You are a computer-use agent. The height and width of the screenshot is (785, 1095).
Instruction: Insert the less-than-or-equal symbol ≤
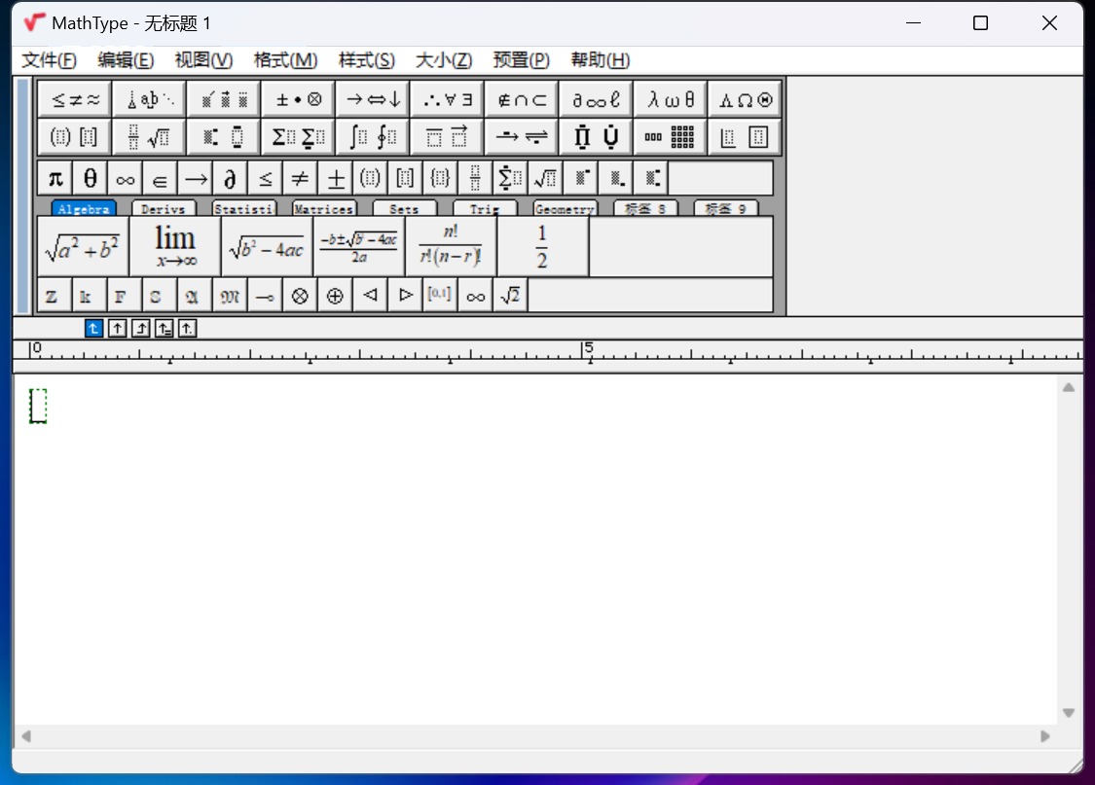pyautogui.click(x=265, y=179)
